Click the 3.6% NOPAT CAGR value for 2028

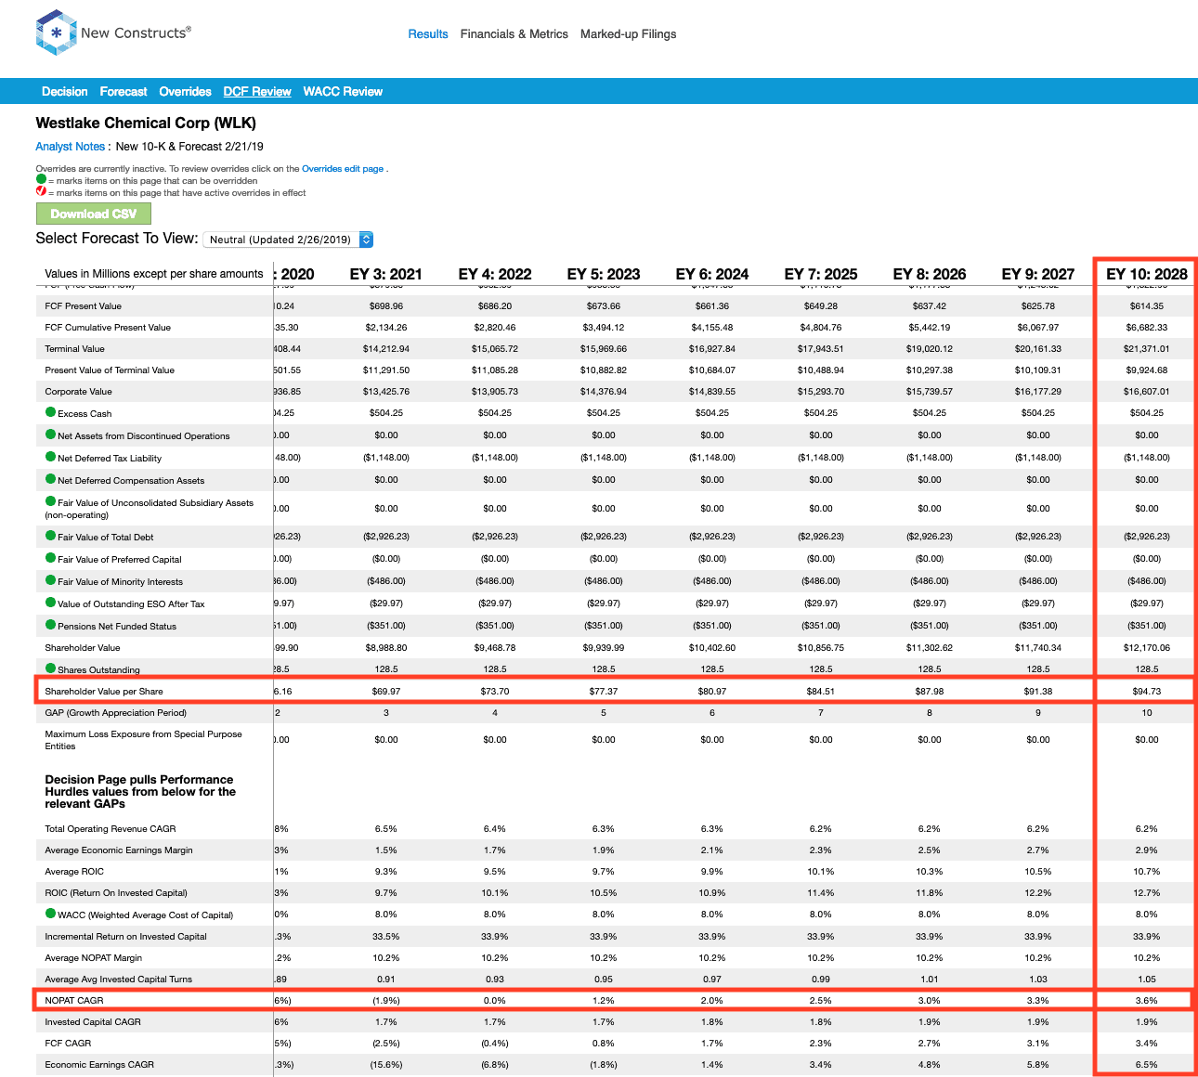[1147, 1001]
